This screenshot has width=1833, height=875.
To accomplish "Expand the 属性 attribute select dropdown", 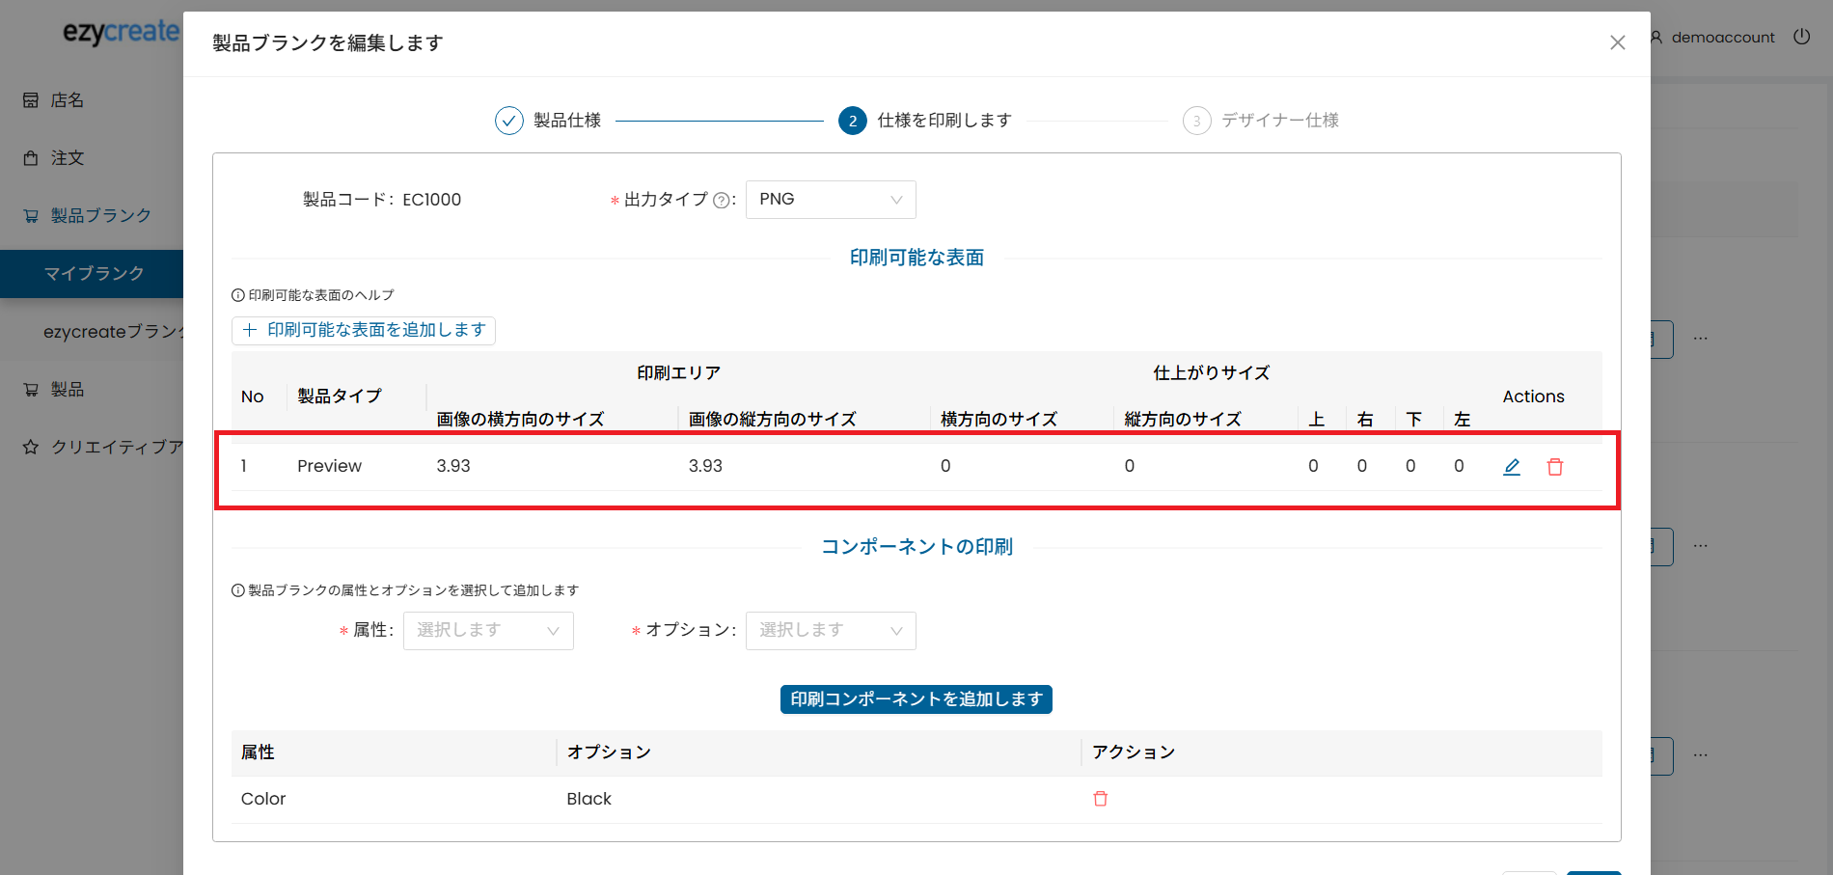I will [488, 631].
